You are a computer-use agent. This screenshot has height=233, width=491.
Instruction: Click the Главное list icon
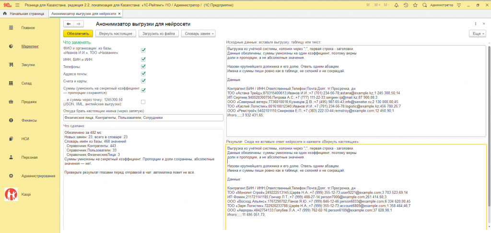[11, 28]
